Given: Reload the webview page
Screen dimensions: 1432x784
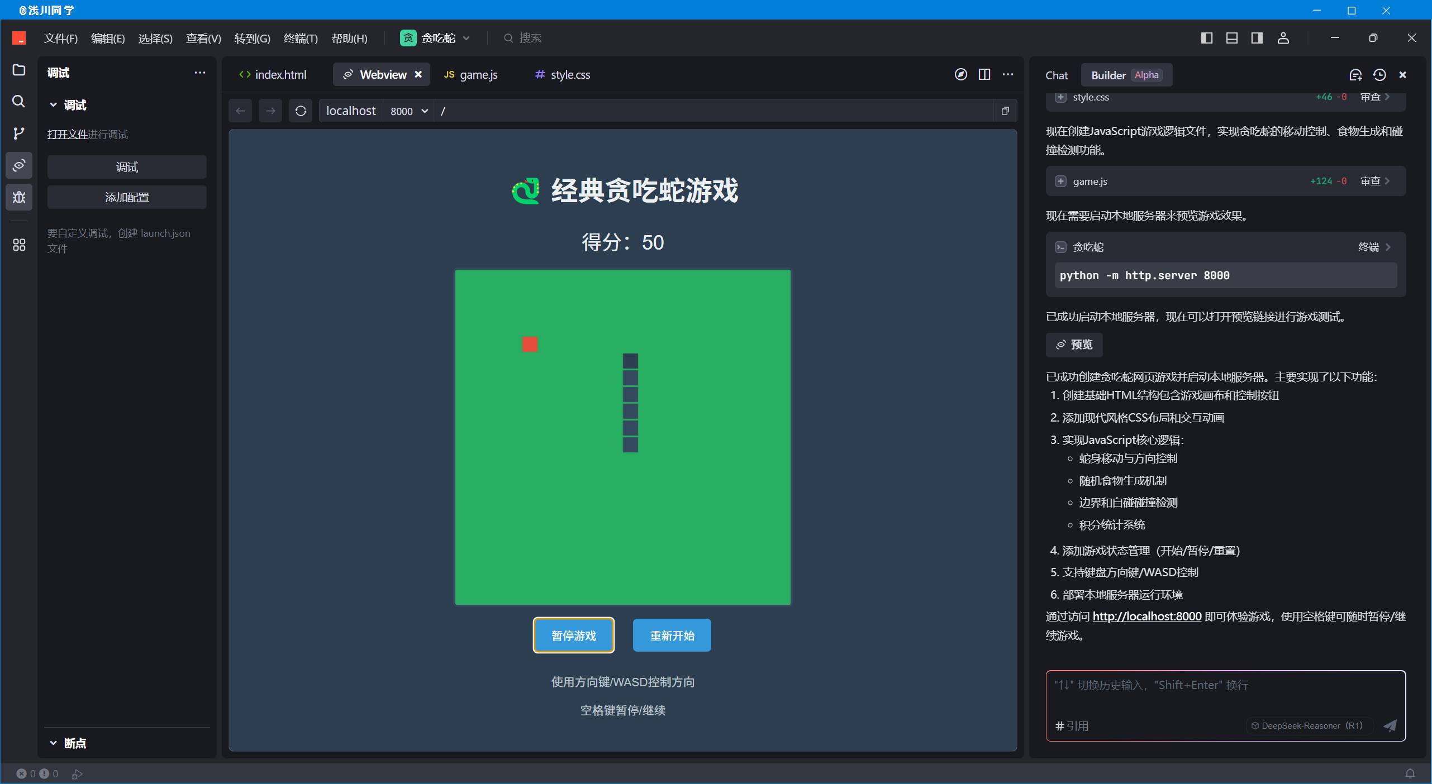Looking at the screenshot, I should pyautogui.click(x=301, y=111).
